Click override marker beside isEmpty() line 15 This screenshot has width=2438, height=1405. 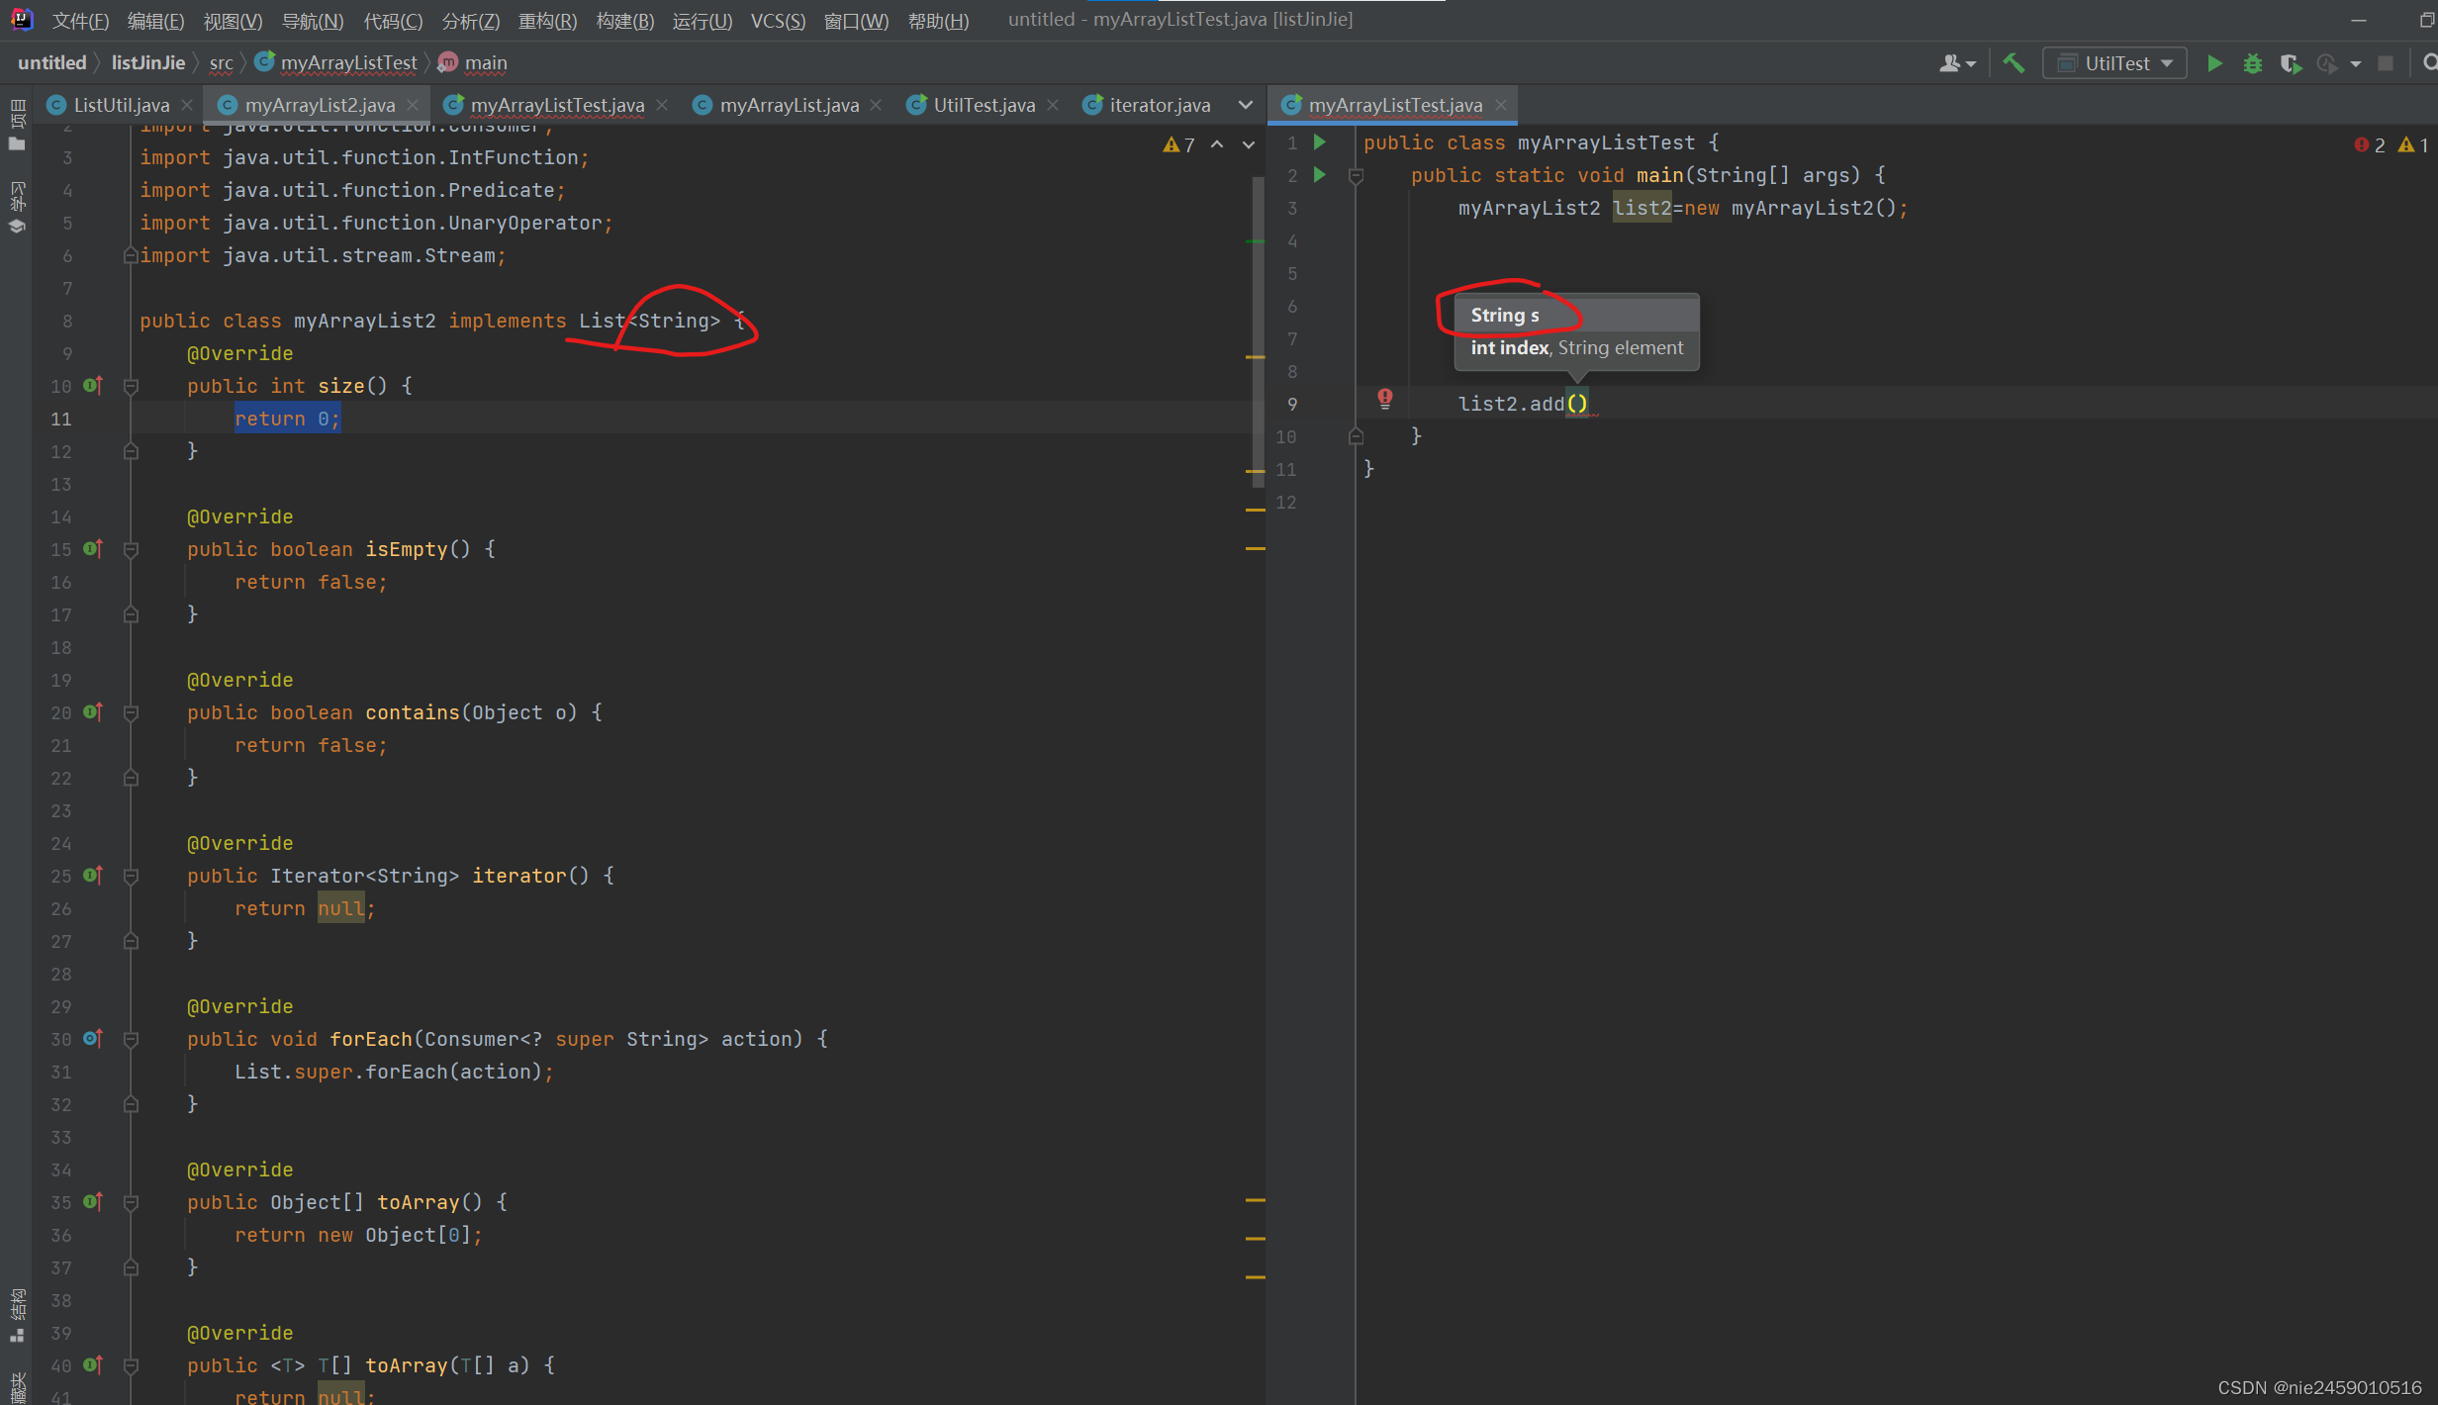(x=93, y=548)
